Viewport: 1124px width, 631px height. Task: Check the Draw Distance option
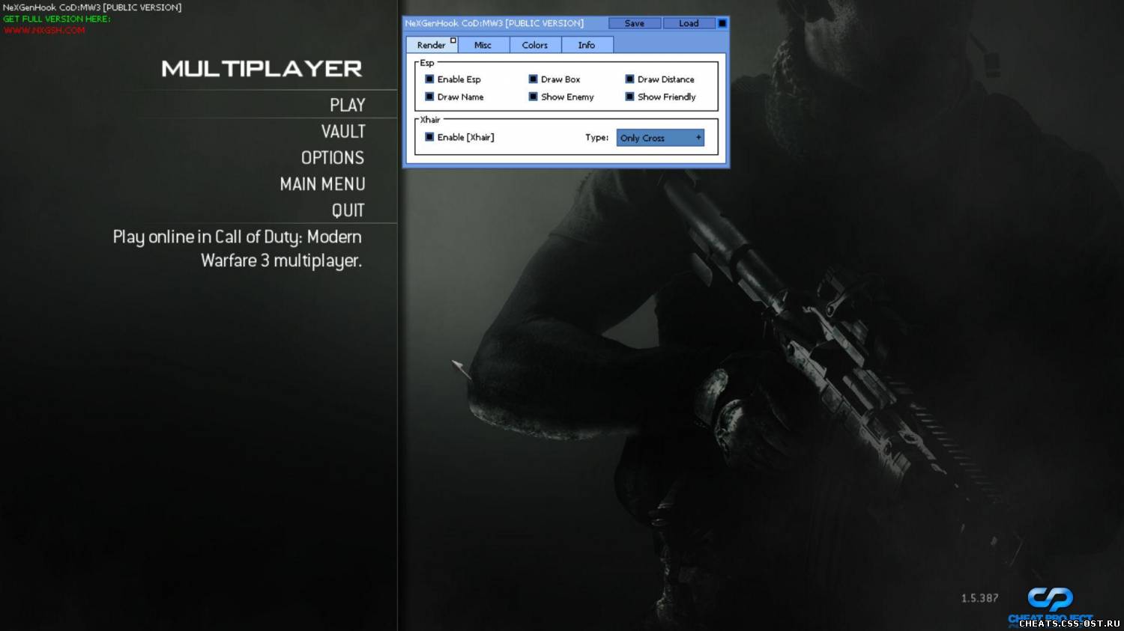pyautogui.click(x=629, y=79)
